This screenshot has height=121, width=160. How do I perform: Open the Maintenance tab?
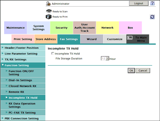click(x=16, y=28)
